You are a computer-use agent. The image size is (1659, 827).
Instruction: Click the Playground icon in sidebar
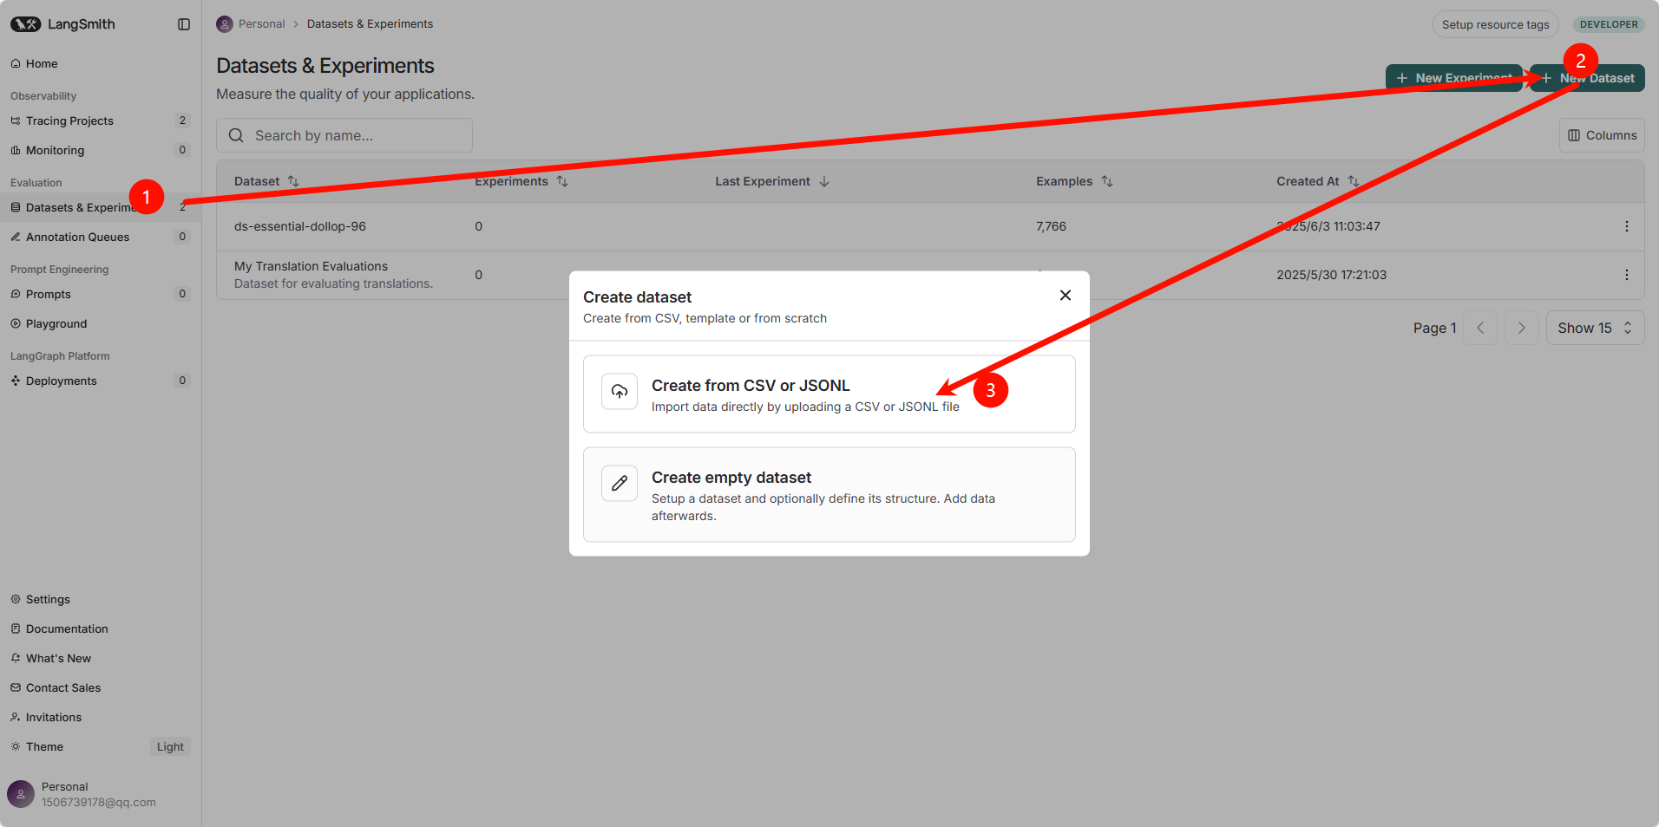click(x=16, y=323)
